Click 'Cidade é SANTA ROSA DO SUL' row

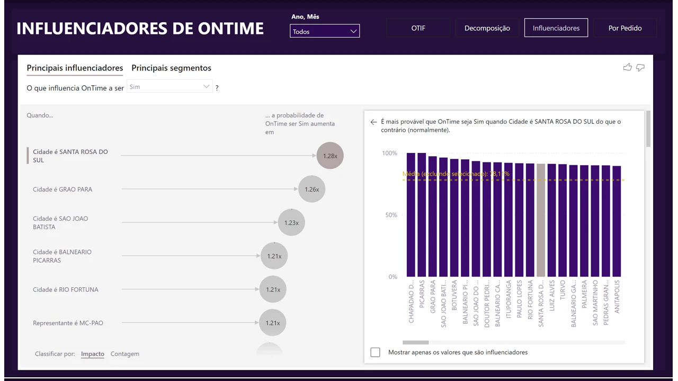185,156
